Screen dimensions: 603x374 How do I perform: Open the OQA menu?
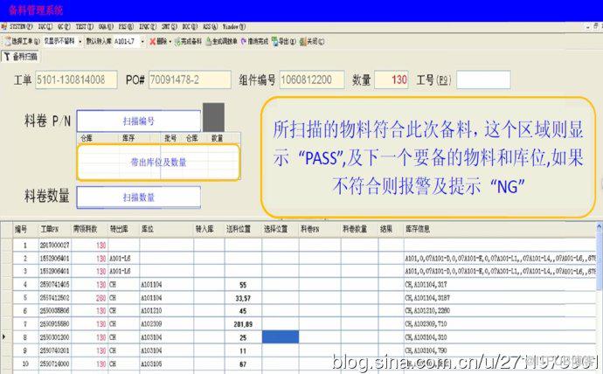(106, 26)
